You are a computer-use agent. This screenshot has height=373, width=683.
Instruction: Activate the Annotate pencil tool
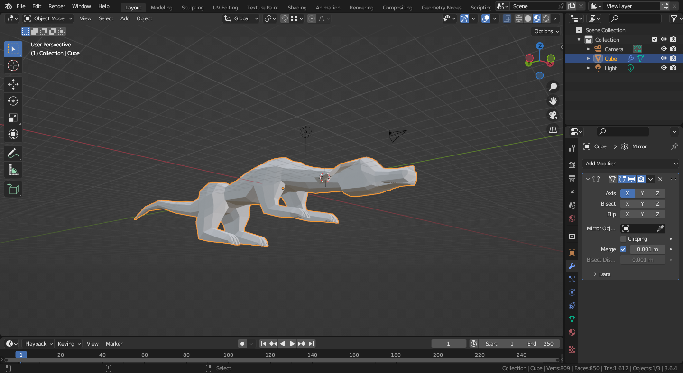pos(13,153)
